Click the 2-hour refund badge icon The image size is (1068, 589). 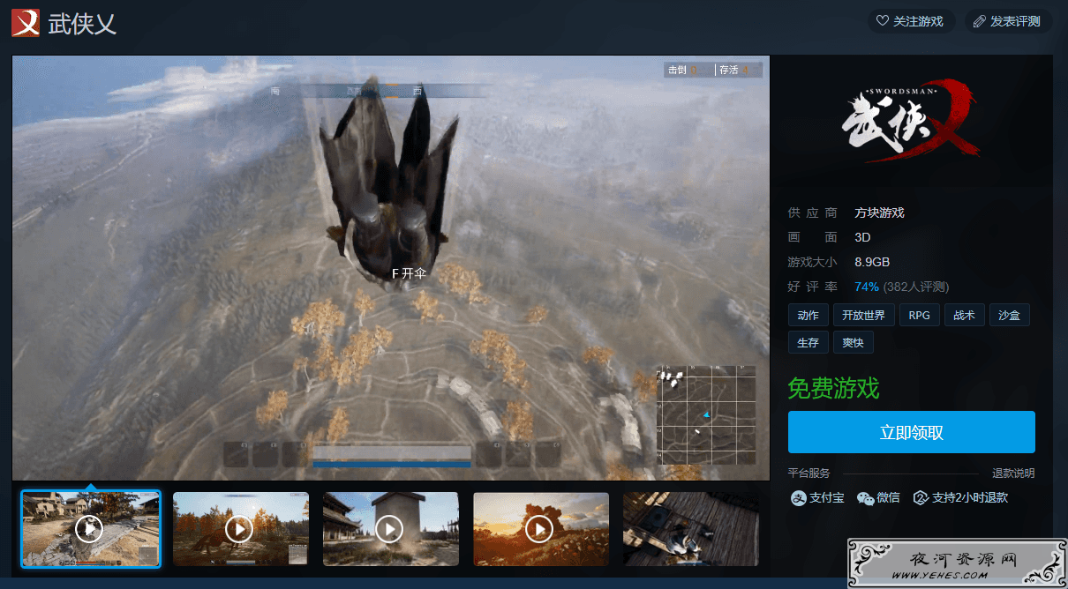921,497
